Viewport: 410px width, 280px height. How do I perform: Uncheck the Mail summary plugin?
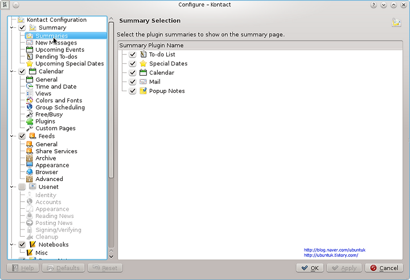pos(133,82)
